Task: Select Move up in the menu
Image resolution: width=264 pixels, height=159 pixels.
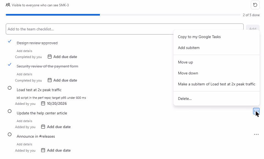Action: pyautogui.click(x=216, y=62)
